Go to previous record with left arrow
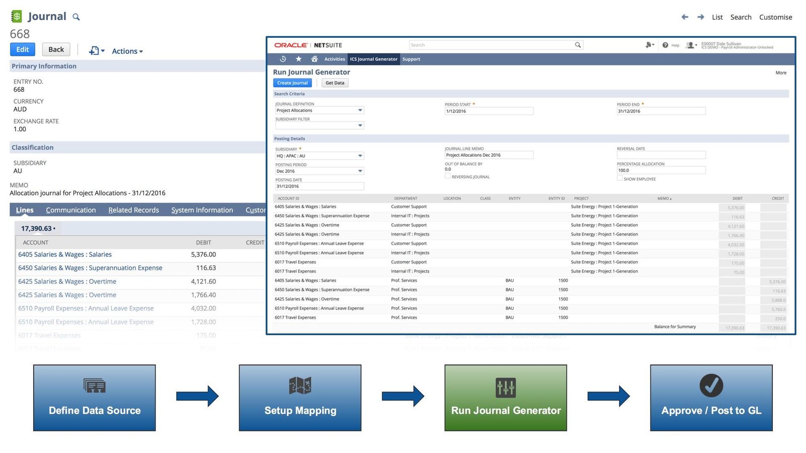806x453 pixels. pyautogui.click(x=685, y=17)
